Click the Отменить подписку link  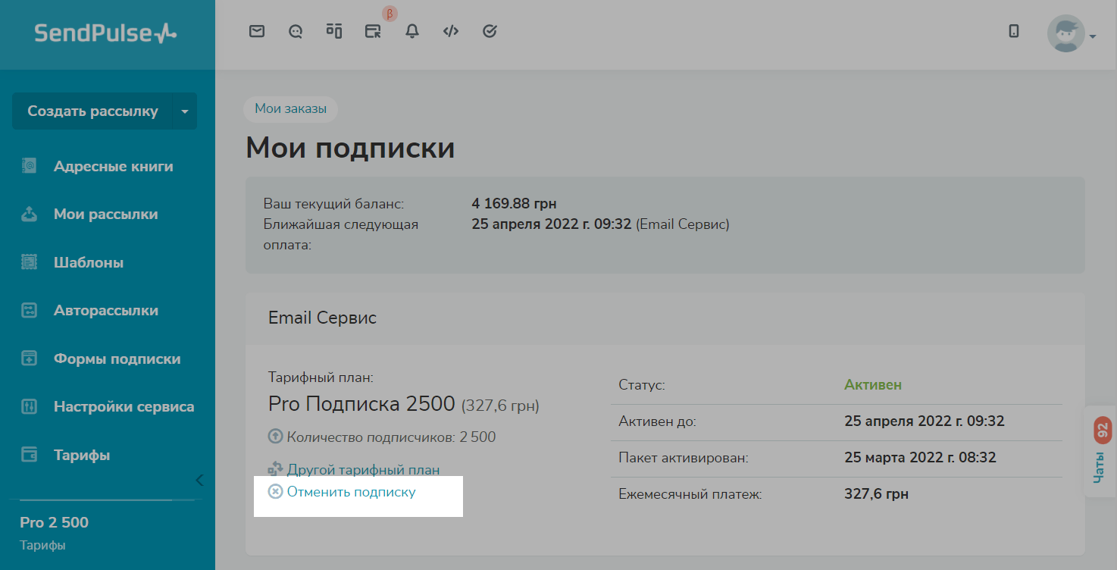point(351,492)
